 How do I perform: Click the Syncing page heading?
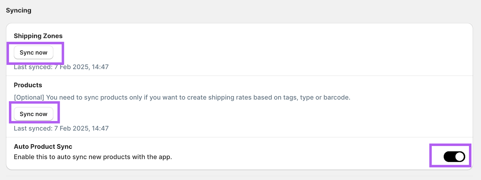[19, 11]
